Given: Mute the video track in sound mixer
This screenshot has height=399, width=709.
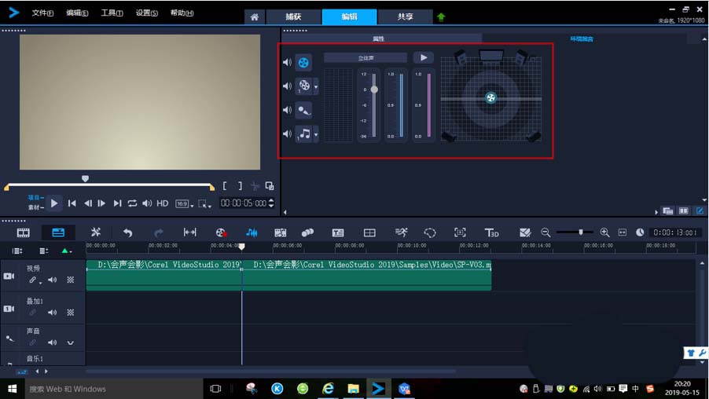Looking at the screenshot, I should [x=287, y=63].
